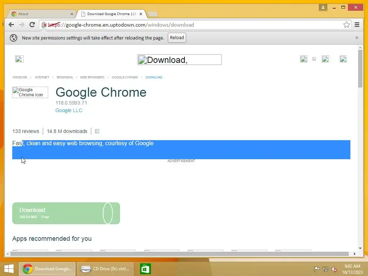Open the INTERNET breadcrumb link
368x276 pixels.
(42, 77)
